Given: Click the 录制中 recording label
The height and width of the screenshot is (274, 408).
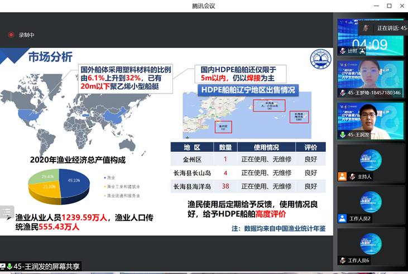Looking at the screenshot, I should (x=26, y=35).
